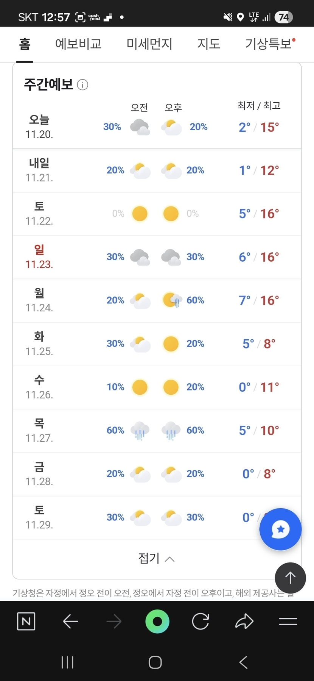Reload the page with refresh icon
Image resolution: width=314 pixels, height=681 pixels.
(x=201, y=622)
